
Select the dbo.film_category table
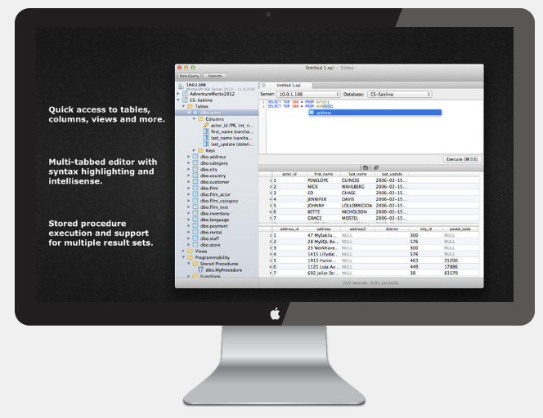tap(219, 201)
